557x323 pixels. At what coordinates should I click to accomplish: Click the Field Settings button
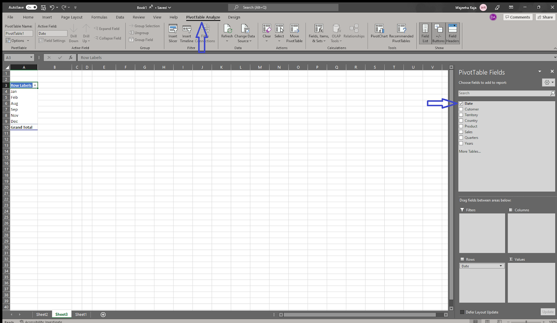coord(52,41)
